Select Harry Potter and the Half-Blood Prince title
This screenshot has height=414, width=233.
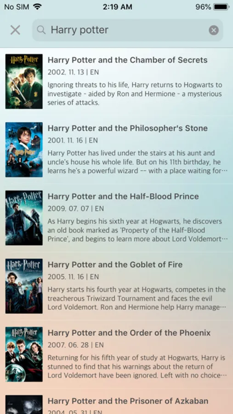click(123, 196)
